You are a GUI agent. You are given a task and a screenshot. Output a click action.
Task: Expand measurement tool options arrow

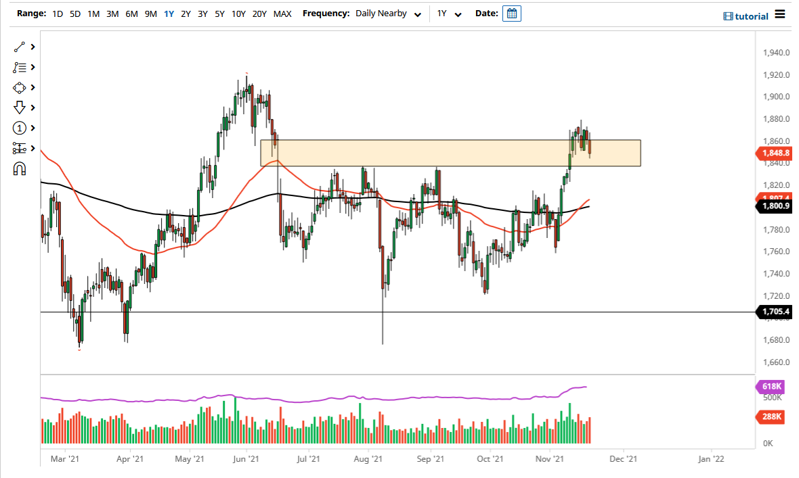pos(33,148)
